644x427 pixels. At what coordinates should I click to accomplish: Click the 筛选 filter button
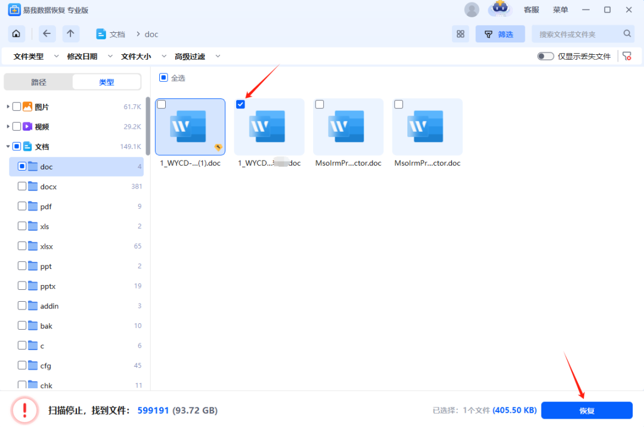click(x=500, y=34)
